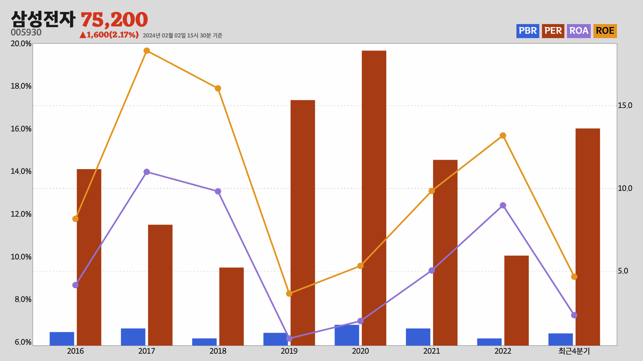Select the 2017 PER bar
Image resolution: width=643 pixels, height=361 pixels.
click(x=160, y=285)
